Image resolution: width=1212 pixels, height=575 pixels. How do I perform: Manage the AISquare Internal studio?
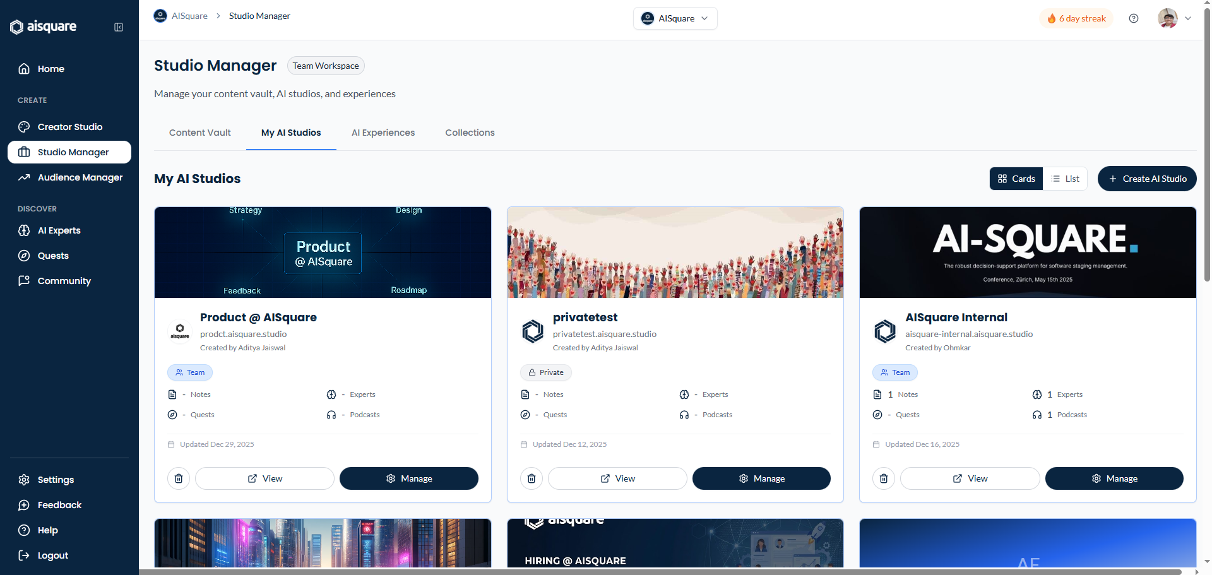click(x=1114, y=478)
